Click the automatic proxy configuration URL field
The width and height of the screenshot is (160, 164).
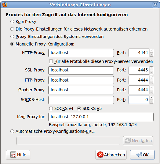(68, 141)
